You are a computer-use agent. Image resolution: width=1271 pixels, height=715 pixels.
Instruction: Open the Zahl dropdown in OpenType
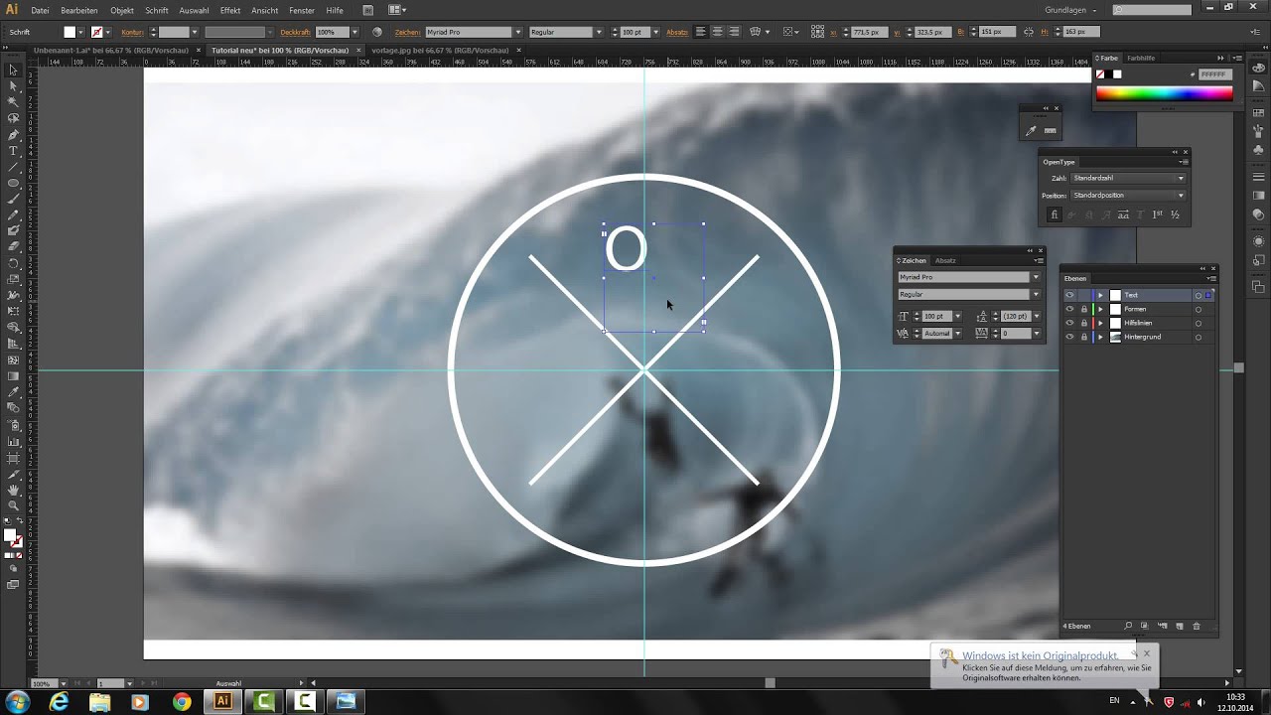(1128, 179)
